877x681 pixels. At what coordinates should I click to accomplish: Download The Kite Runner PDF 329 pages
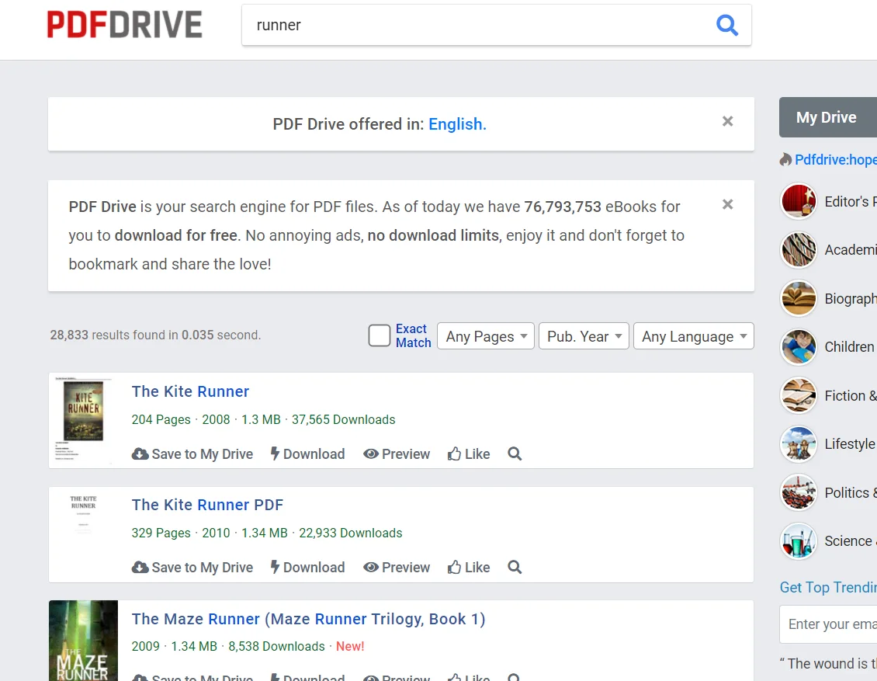click(x=307, y=568)
